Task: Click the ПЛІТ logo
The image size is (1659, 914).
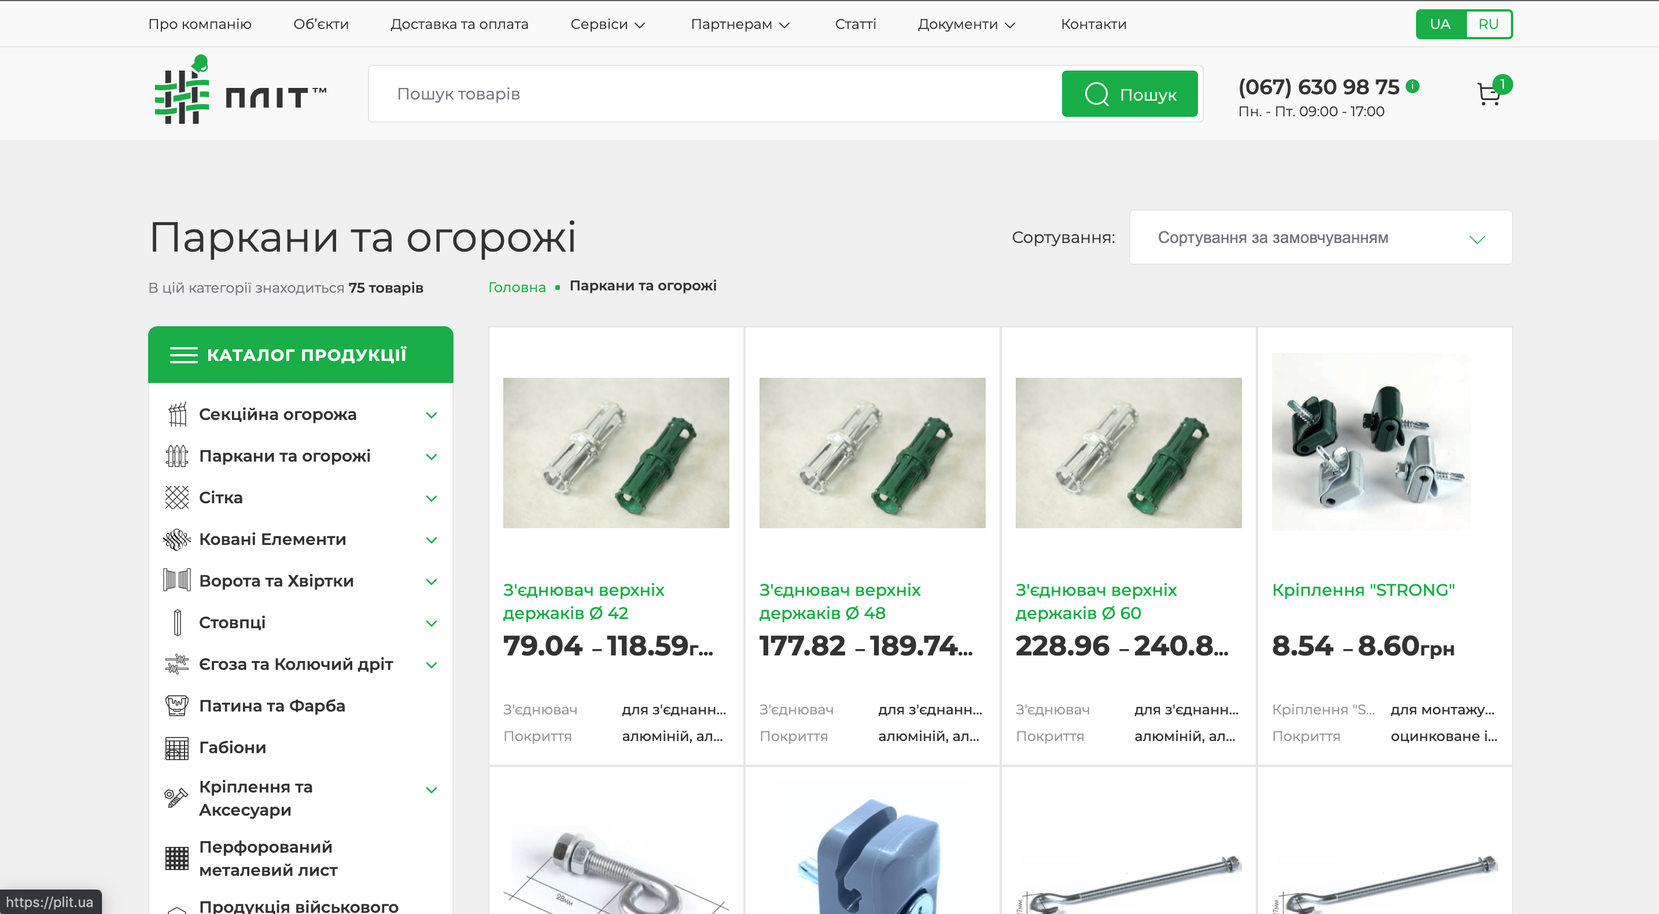Action: (239, 90)
